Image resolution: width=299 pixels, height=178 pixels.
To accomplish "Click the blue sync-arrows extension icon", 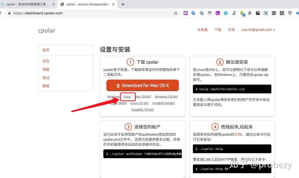I will pyautogui.click(x=226, y=13).
